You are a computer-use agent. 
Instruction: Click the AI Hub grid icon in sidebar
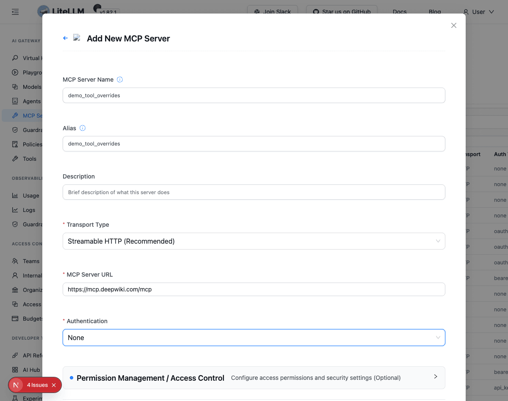pyautogui.click(x=15, y=370)
